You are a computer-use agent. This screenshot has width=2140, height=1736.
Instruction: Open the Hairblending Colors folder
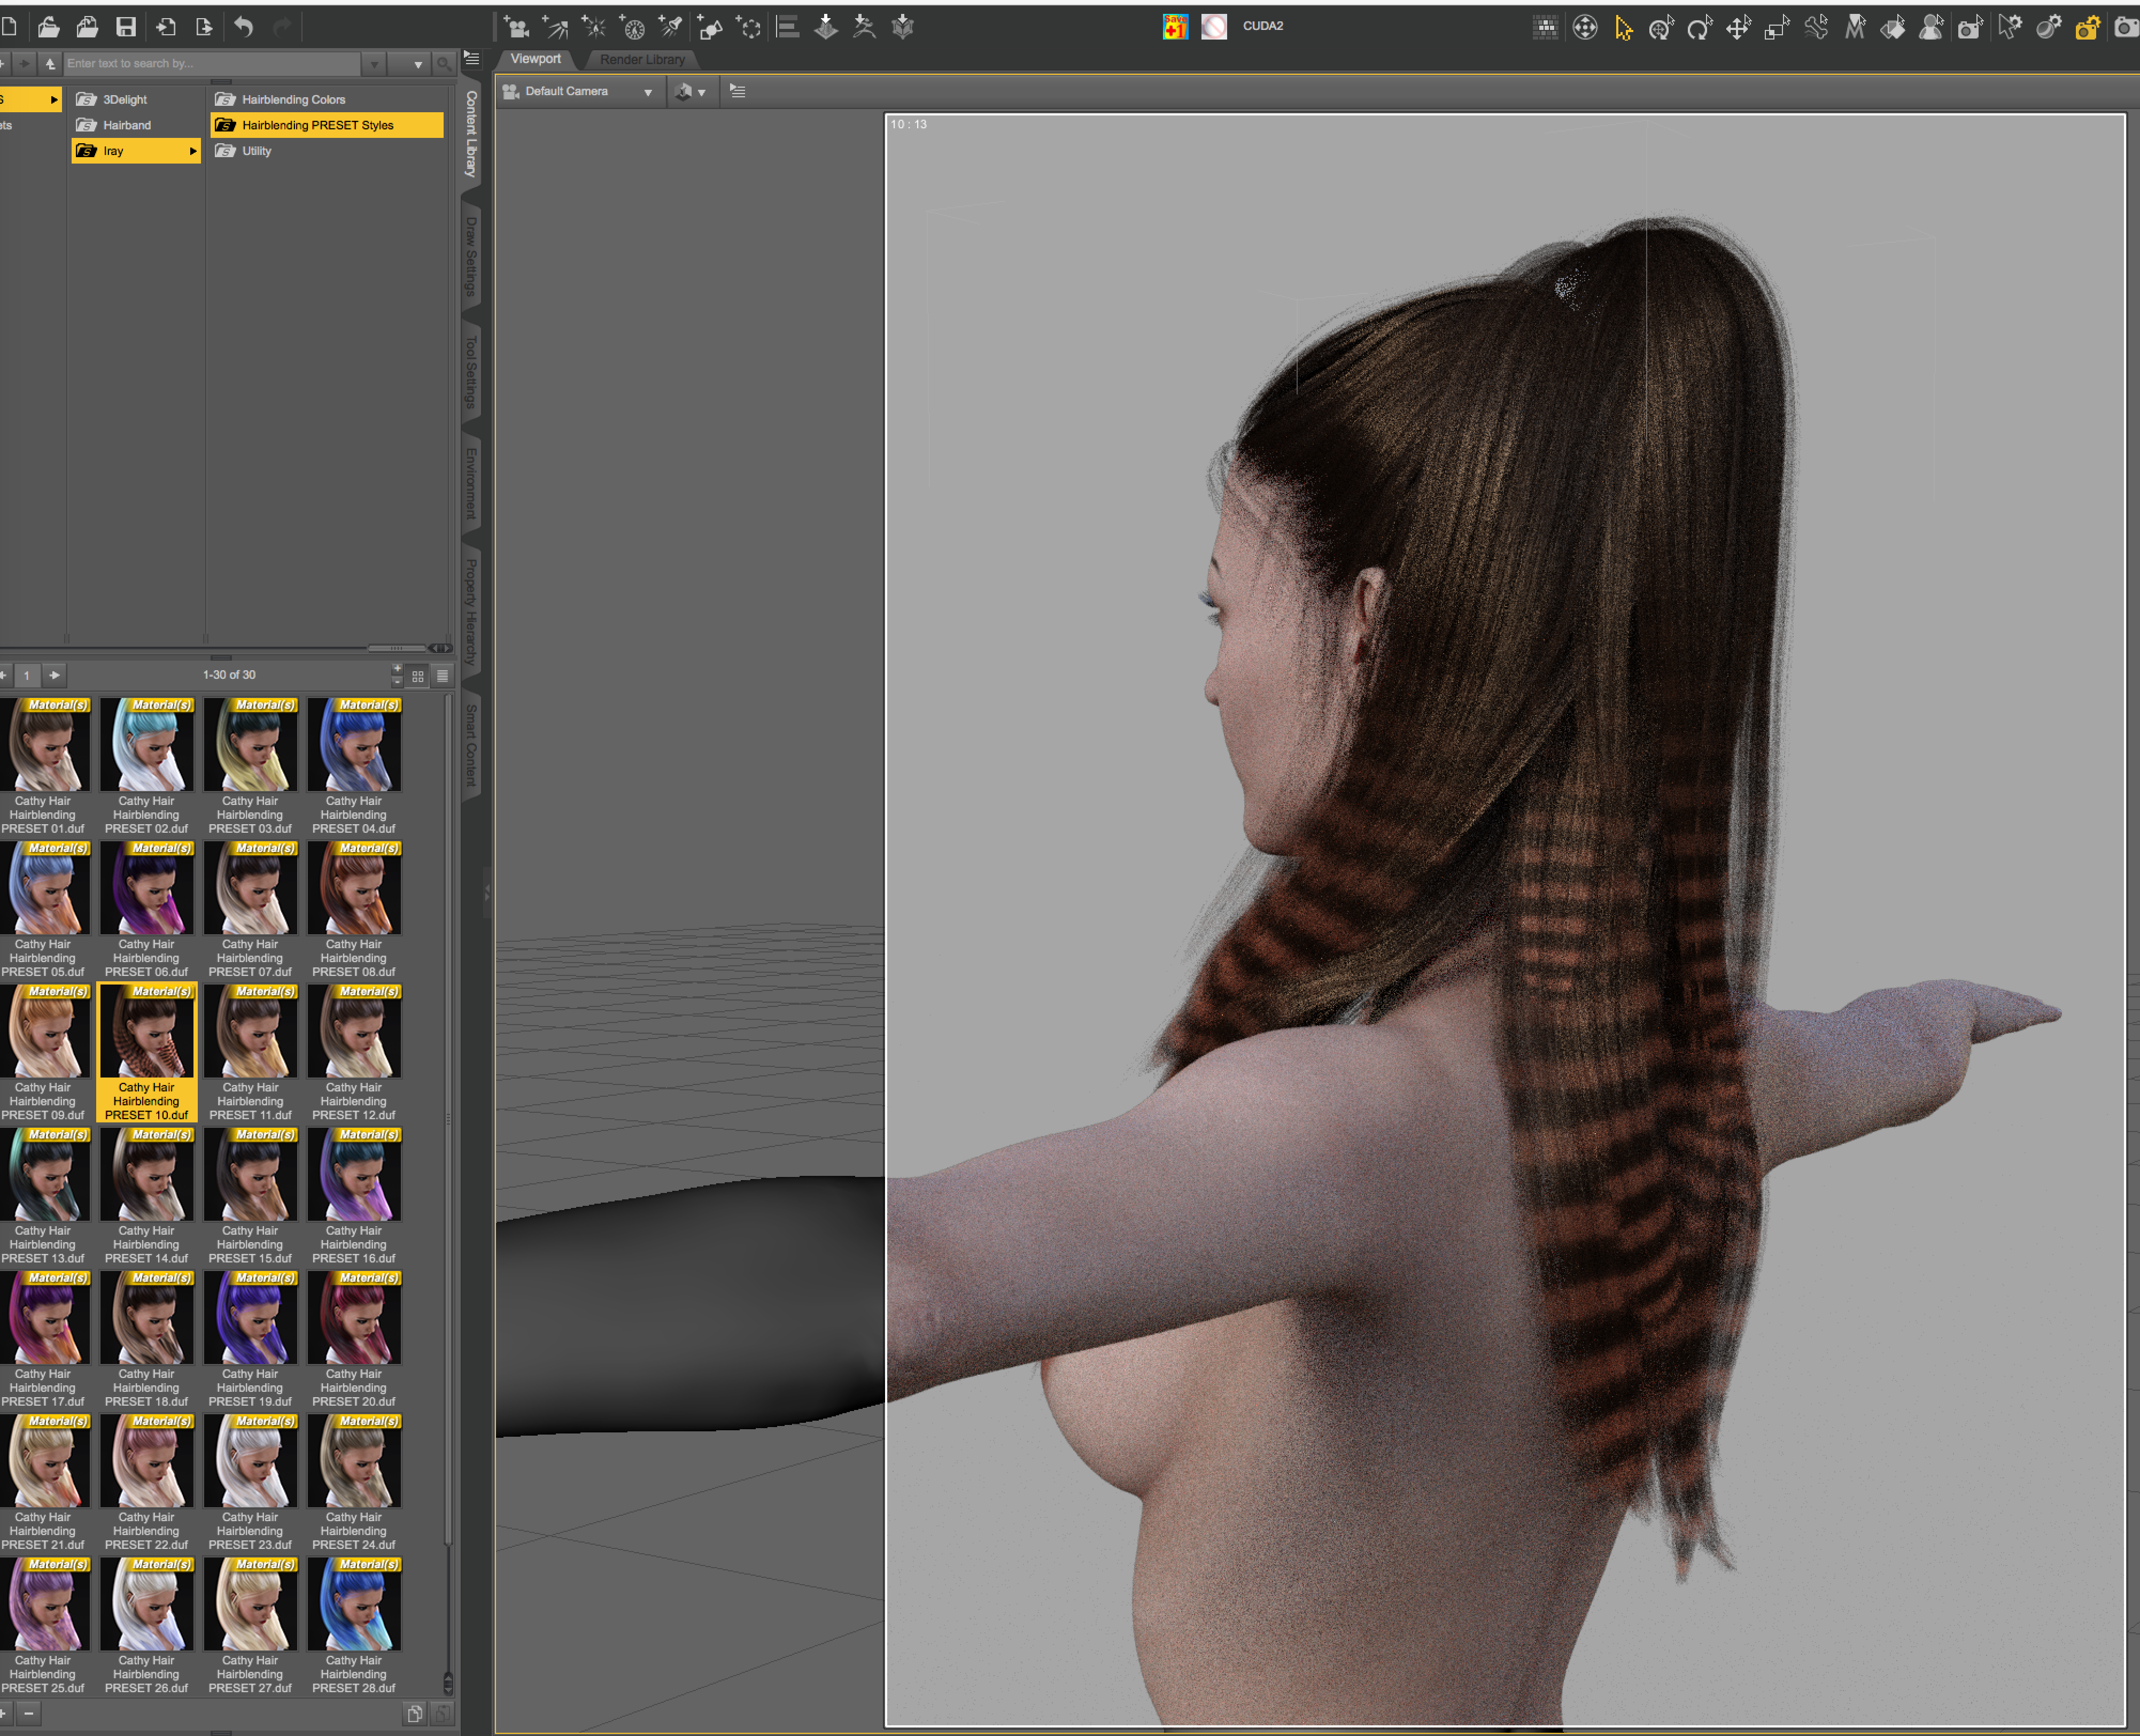tap(293, 100)
